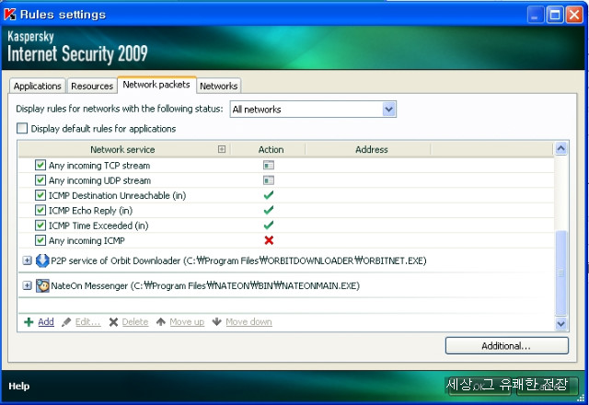The height and width of the screenshot is (405, 589).
Task: Uncheck Any incoming TCP stream rule
Action: pos(40,165)
